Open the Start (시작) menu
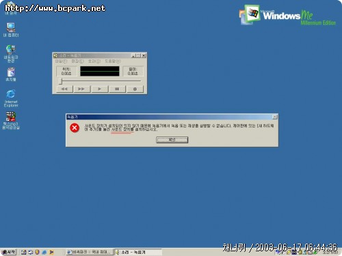 (9, 252)
